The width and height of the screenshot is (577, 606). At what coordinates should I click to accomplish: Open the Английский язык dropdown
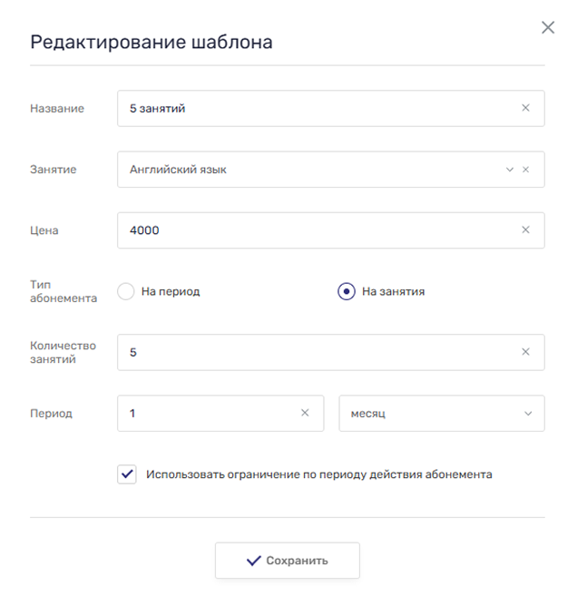tap(308, 170)
